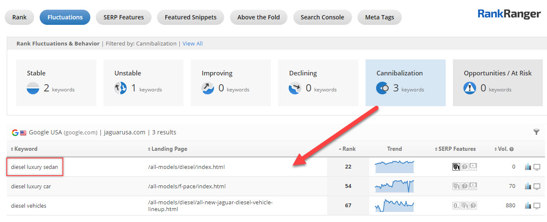547x222 pixels.
Task: Click the Rank Ranger logo
Action: (x=509, y=14)
